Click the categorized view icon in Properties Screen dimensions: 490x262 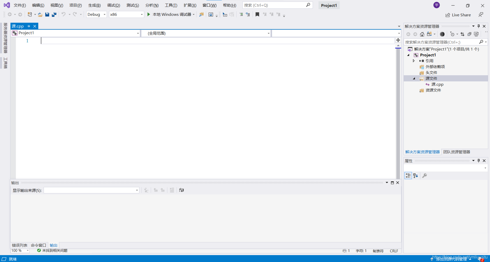pos(408,176)
